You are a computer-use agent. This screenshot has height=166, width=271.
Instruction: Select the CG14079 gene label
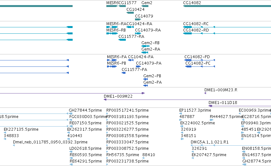144,16
